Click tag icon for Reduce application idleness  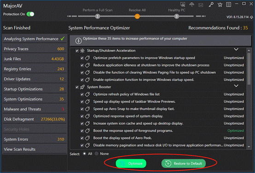pyautogui.click(x=87, y=65)
